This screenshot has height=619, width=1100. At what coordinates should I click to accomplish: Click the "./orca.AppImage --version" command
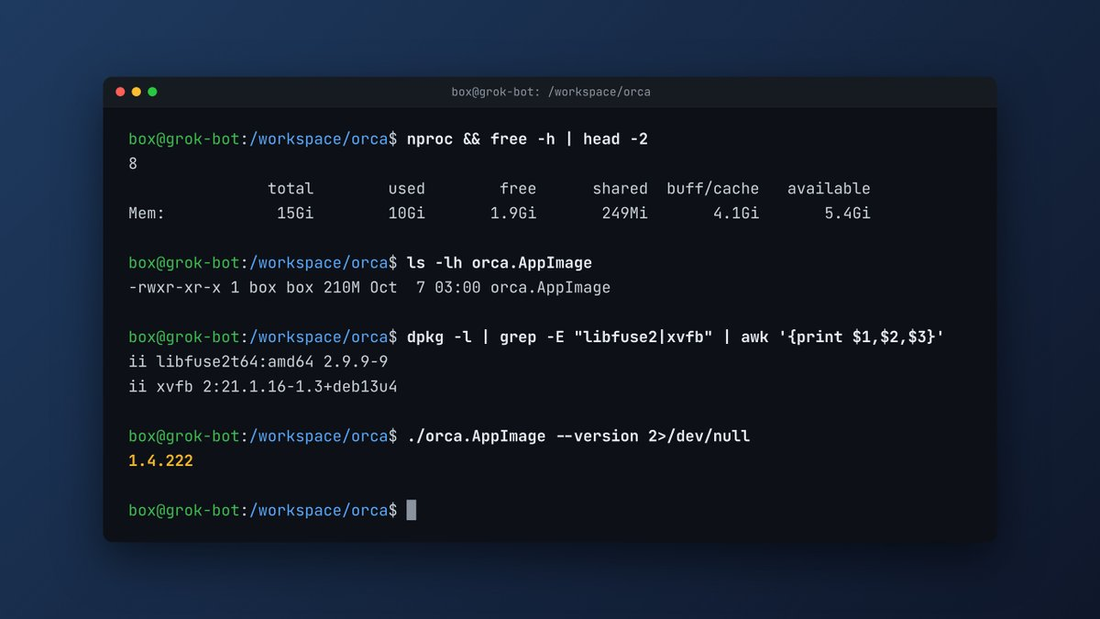pos(522,437)
